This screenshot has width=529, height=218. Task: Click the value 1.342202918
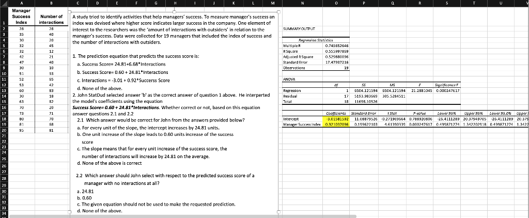point(475,124)
